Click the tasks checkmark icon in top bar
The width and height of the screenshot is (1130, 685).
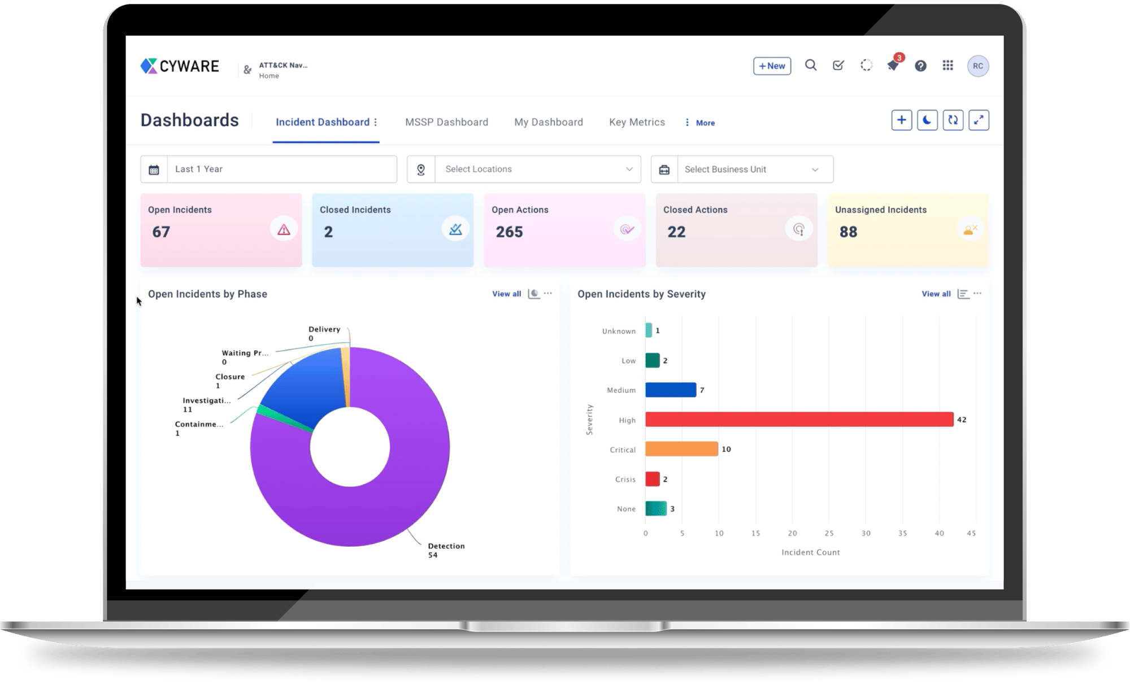[x=838, y=66]
